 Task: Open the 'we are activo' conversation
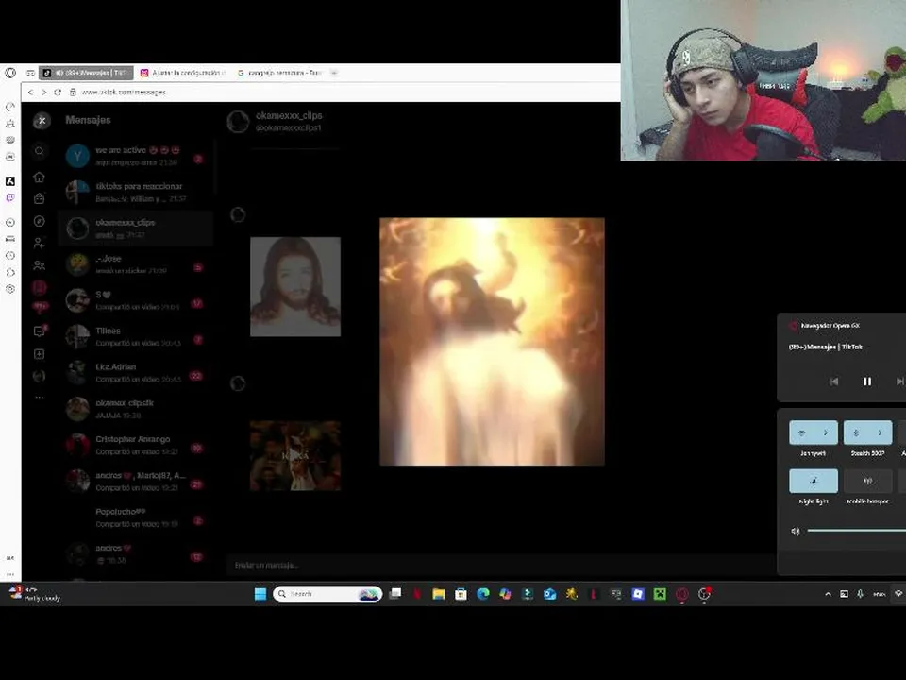135,156
